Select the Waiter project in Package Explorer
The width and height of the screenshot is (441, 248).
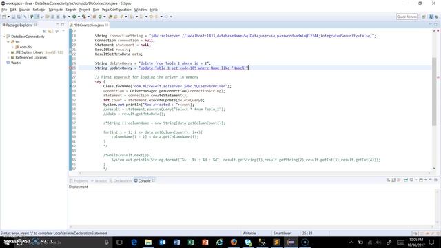click(x=16, y=63)
